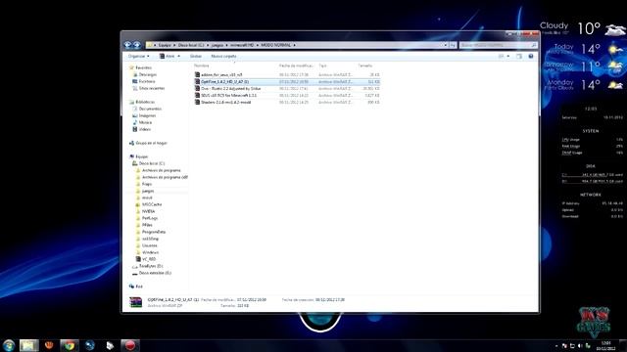Open Vídeos library
Image resolution: width=627 pixels, height=352 pixels.
click(145, 129)
